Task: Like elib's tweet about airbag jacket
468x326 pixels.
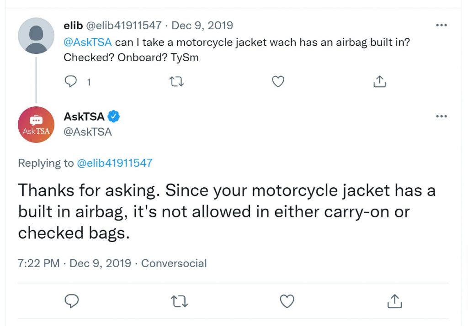Action: pyautogui.click(x=278, y=81)
